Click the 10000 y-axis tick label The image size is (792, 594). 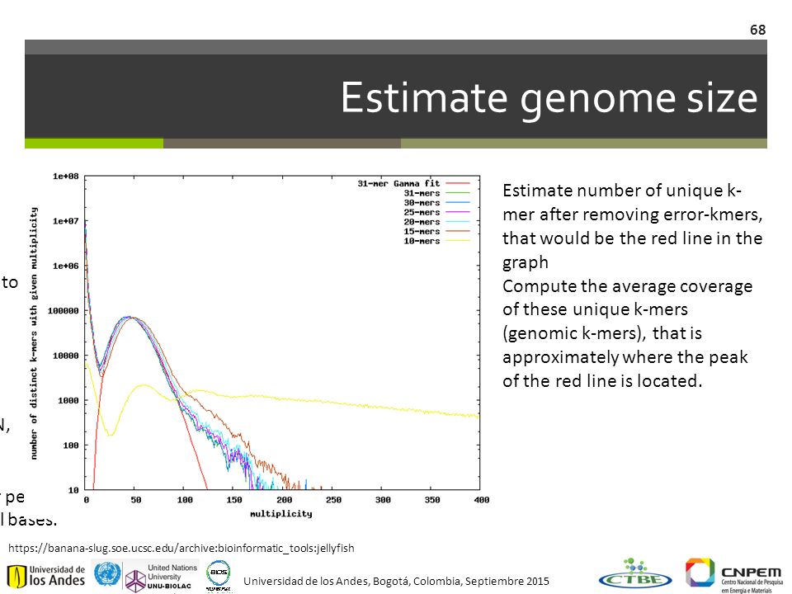66,356
